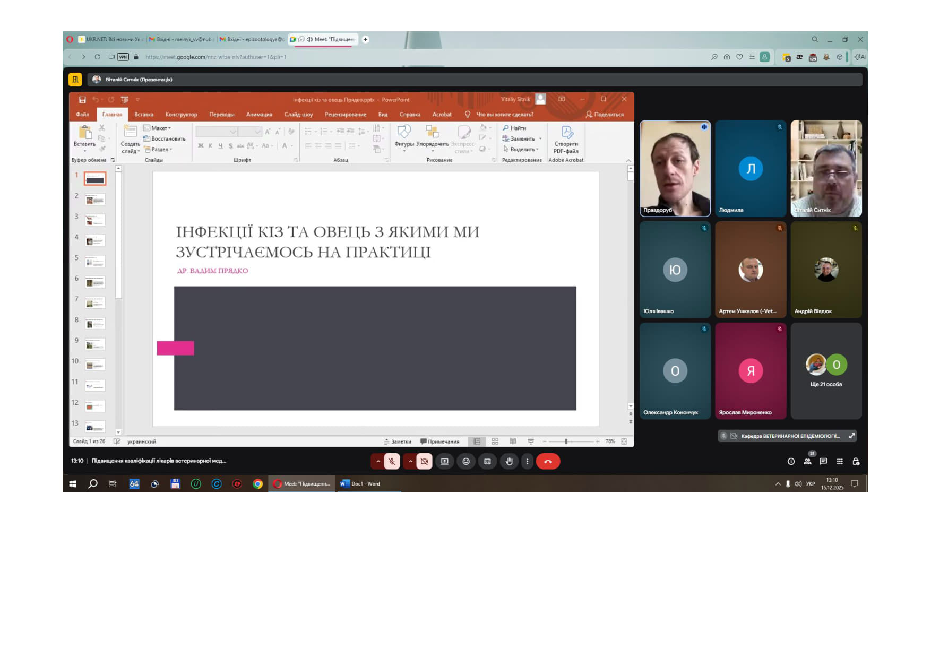
Task: Switch to the UKR.NET browser tab
Action: [111, 39]
